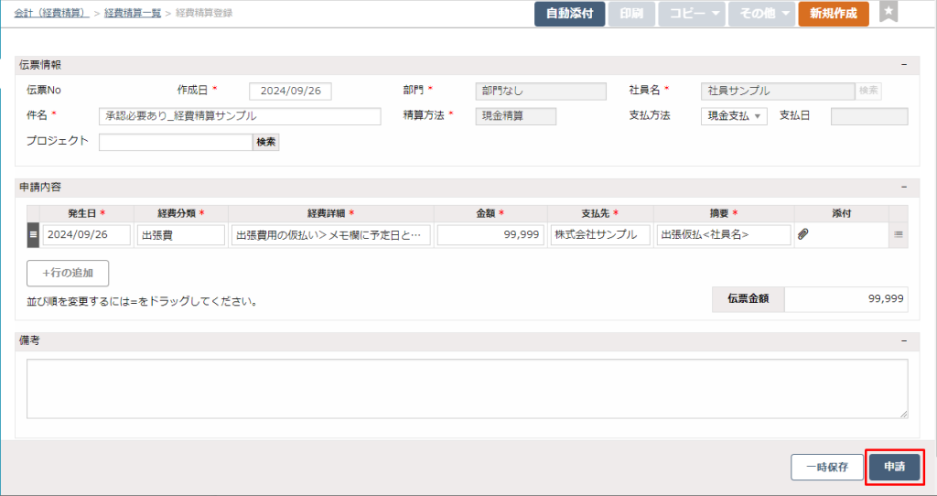The image size is (937, 496).
Task: Open the 会計（経費精算） breadcrumb link
Action: [52, 13]
